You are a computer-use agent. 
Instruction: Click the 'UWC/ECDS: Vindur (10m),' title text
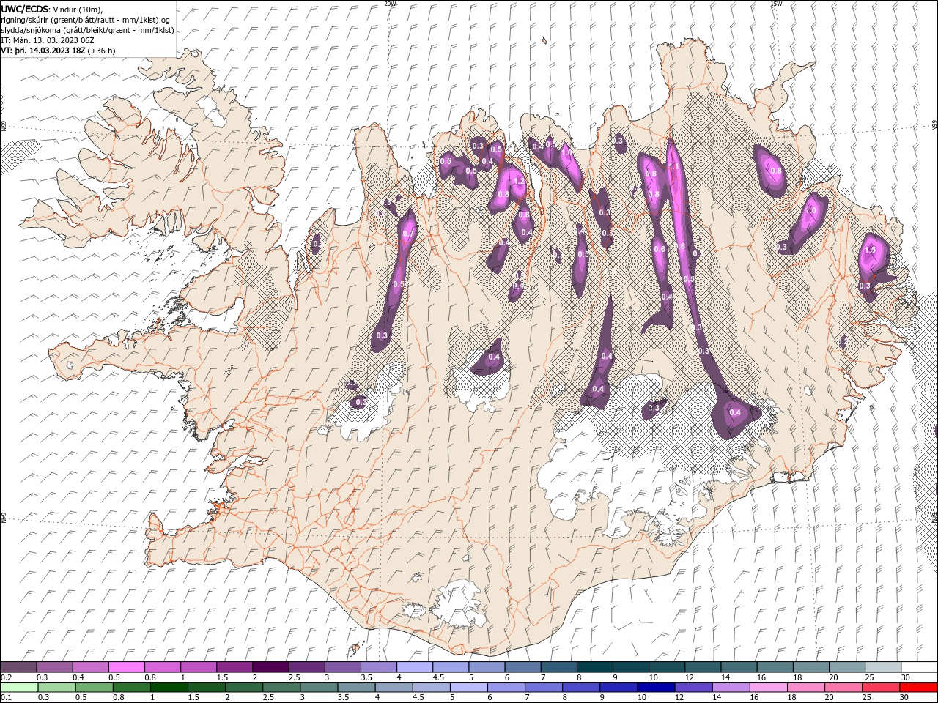[52, 9]
